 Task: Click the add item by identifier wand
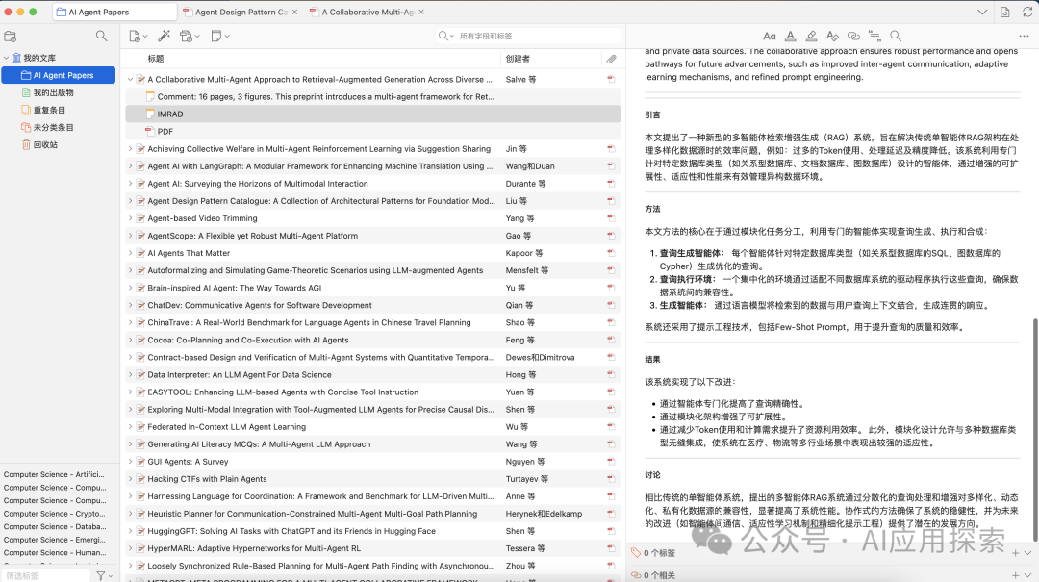[164, 36]
